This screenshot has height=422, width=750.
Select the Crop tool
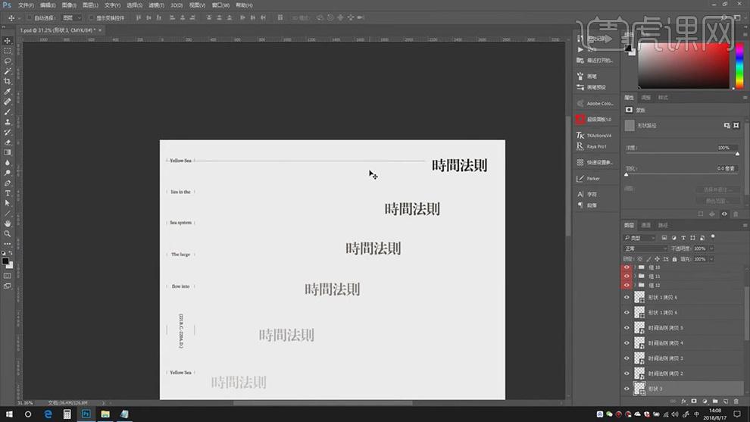7,81
